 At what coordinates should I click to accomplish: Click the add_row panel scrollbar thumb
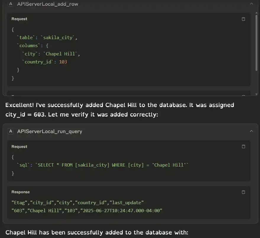click(256, 43)
